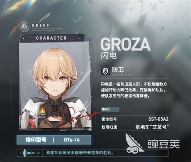Click the OTs-14 model value
191x162 pixels.
(72, 140)
